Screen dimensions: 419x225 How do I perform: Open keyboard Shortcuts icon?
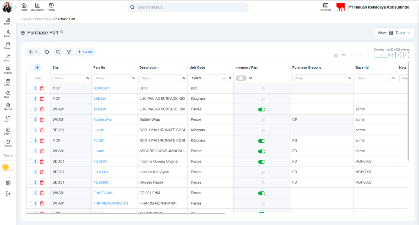tap(325, 5)
